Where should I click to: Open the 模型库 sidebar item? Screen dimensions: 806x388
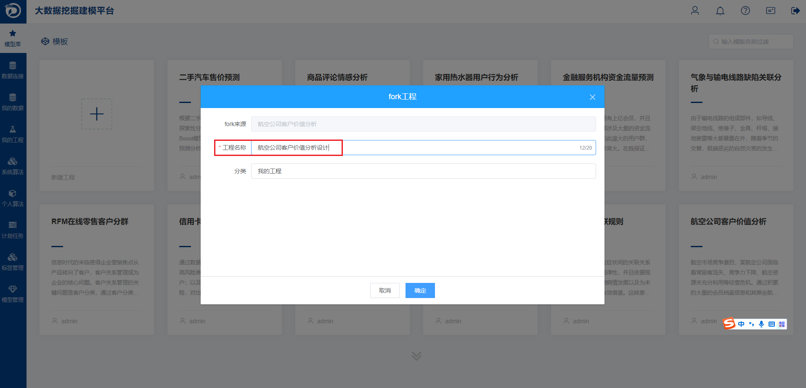(13, 38)
